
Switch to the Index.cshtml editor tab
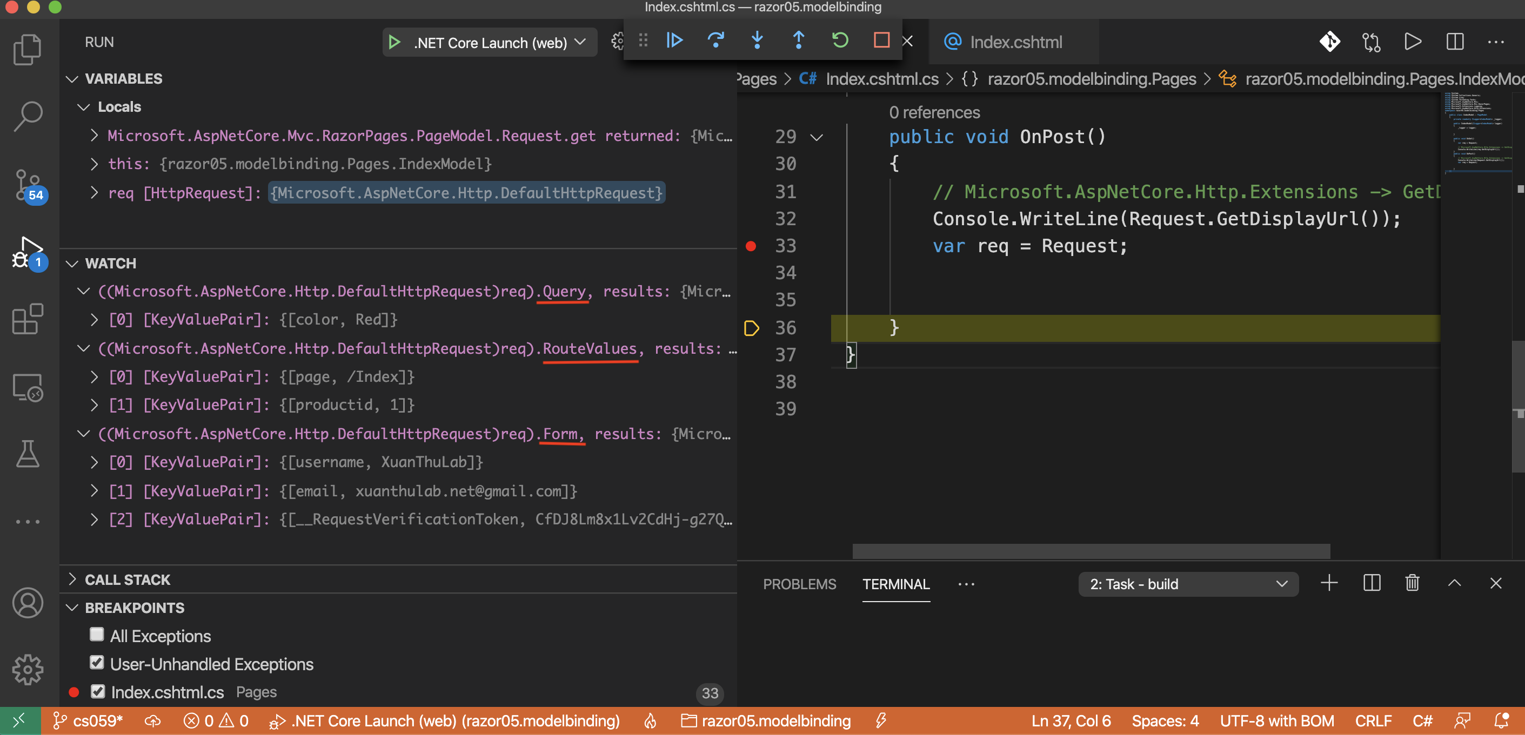1015,43
